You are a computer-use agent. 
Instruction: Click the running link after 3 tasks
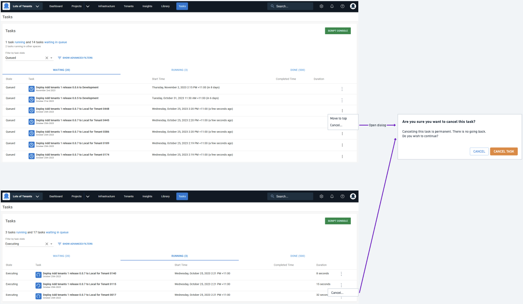(x=21, y=232)
